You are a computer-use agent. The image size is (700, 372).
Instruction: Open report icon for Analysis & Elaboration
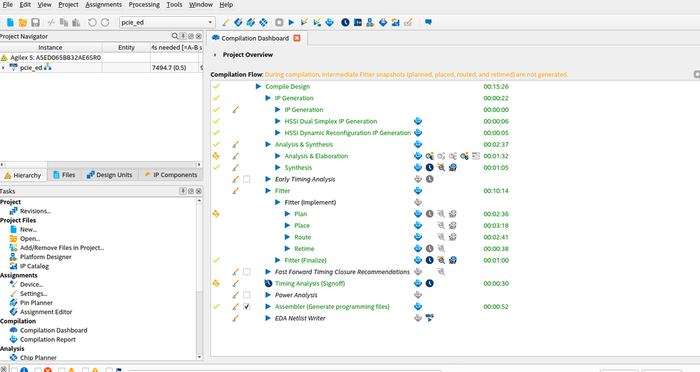(418, 156)
